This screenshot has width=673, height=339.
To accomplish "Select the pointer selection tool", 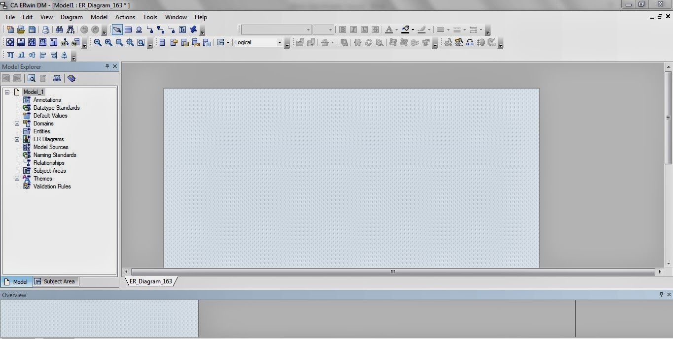I will [117, 30].
